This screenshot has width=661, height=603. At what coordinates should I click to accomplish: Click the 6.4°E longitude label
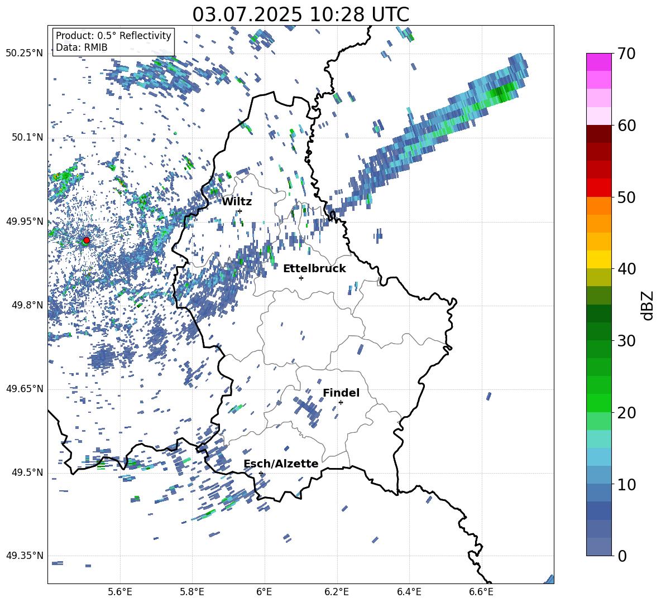coord(409,592)
